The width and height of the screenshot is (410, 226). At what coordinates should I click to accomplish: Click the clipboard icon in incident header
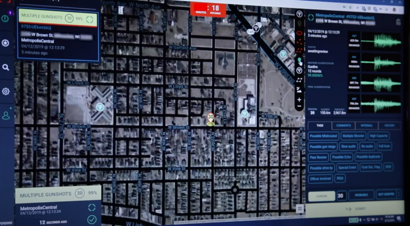[x=398, y=22]
